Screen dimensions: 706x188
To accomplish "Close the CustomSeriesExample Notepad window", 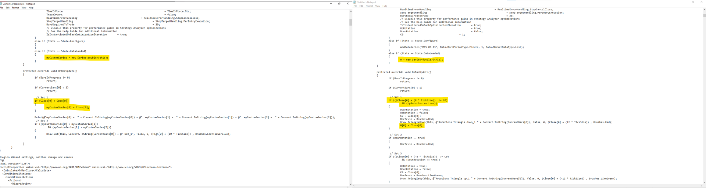I will tap(347, 3).
